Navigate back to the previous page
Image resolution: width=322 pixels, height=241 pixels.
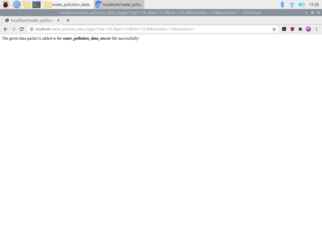point(6,29)
